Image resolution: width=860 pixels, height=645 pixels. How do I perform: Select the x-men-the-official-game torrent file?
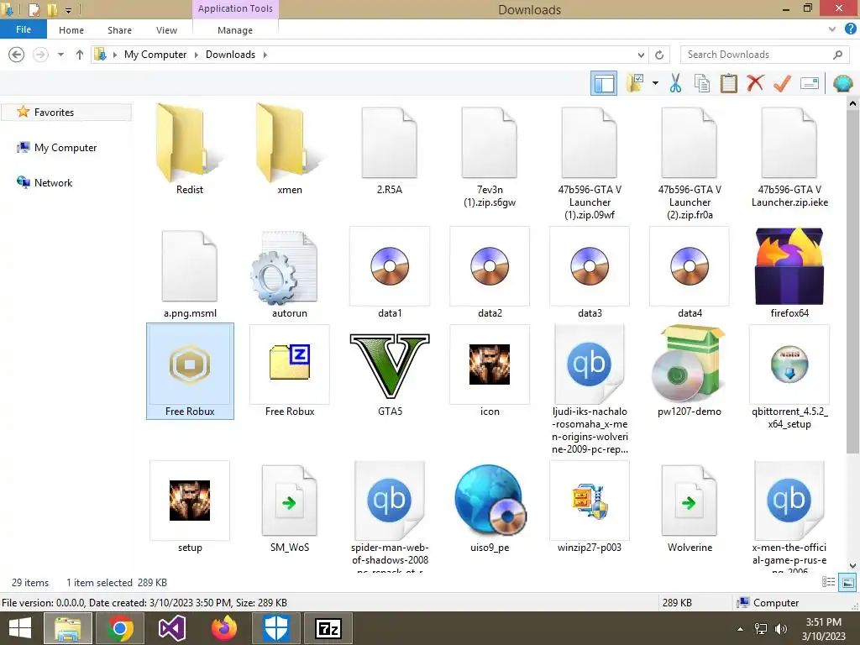tap(789, 517)
